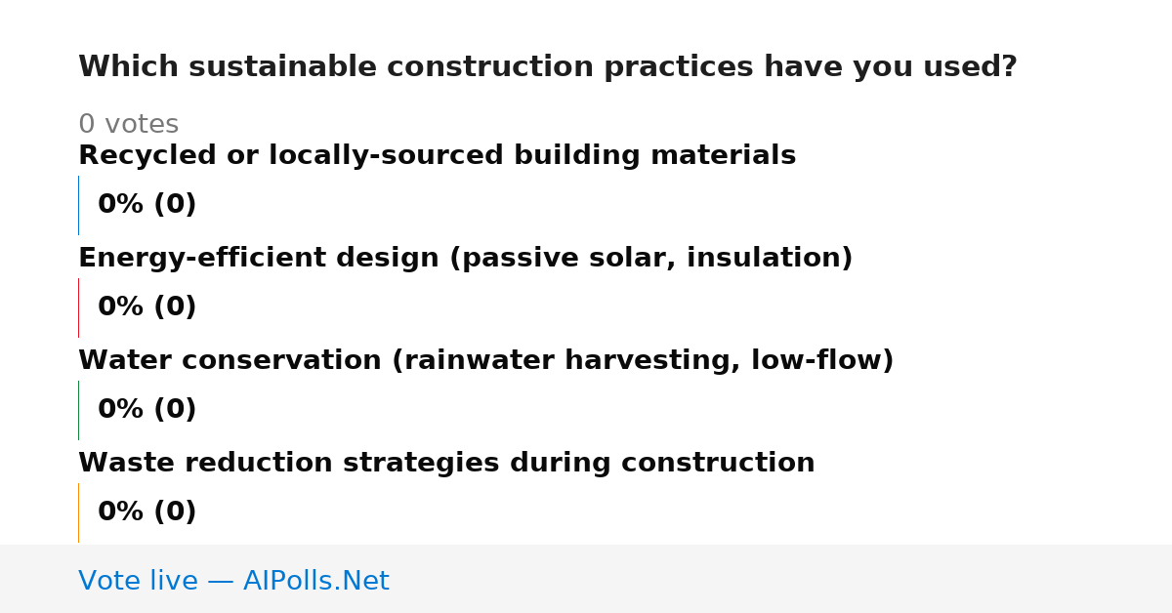1172x613 pixels.
Task: Click the blue bar for Recycled materials
Action: (x=78, y=205)
